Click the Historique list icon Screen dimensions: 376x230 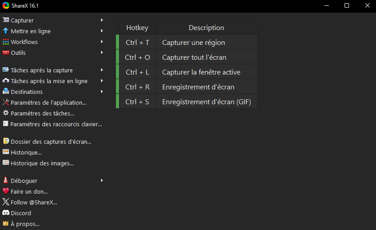(6, 152)
